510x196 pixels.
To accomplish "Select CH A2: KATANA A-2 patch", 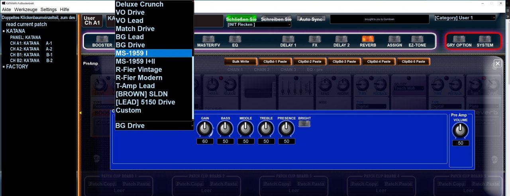I will tap(31, 49).
